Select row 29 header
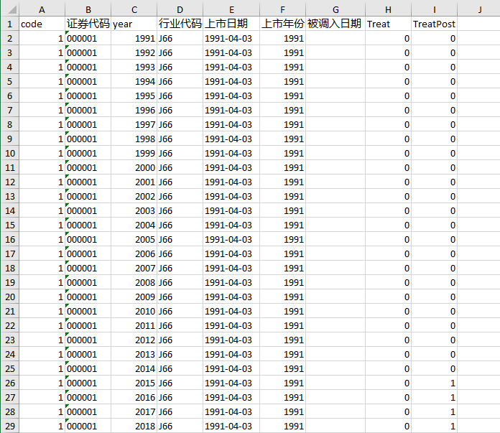This screenshot has height=433, width=500. pos(9,426)
